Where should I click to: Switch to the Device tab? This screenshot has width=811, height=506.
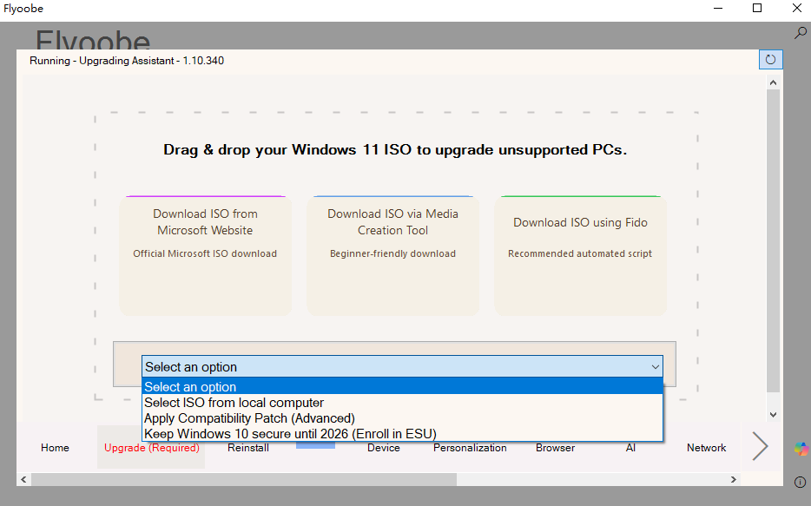click(x=383, y=448)
